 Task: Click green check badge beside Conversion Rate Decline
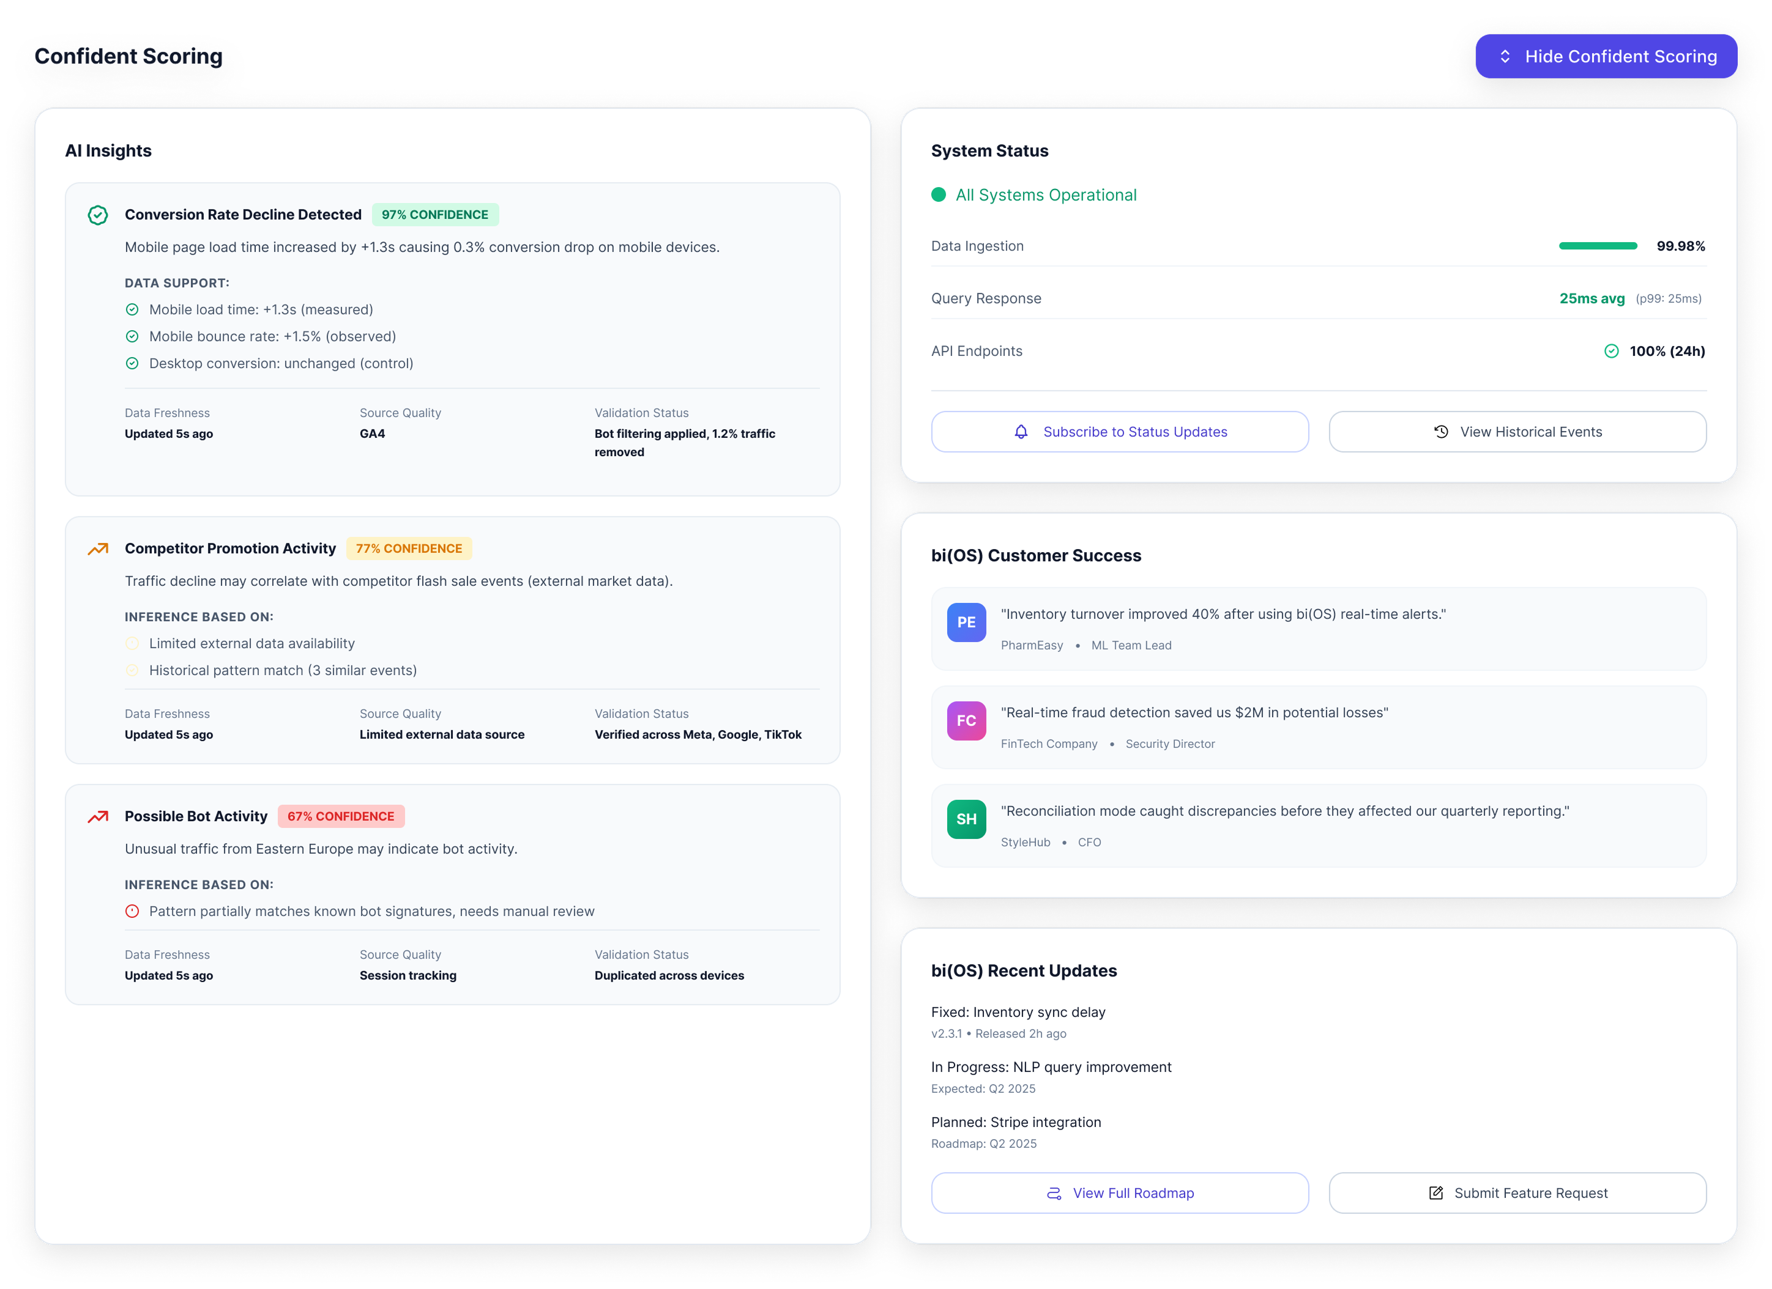click(x=98, y=215)
